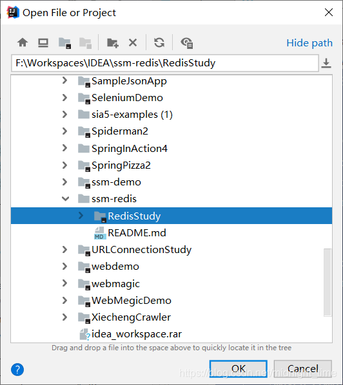Click the XiechengCrawler folder icon
343x385 pixels.
[84, 318]
